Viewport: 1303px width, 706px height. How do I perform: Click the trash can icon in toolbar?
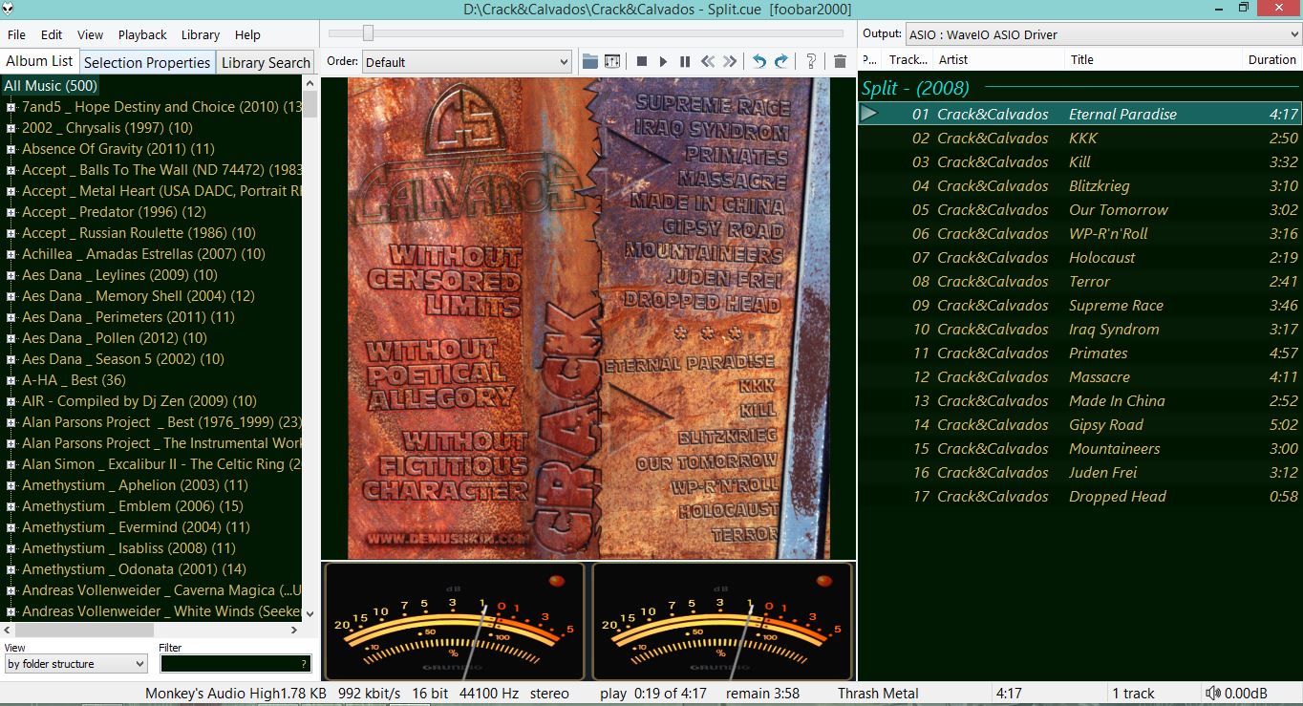point(840,61)
